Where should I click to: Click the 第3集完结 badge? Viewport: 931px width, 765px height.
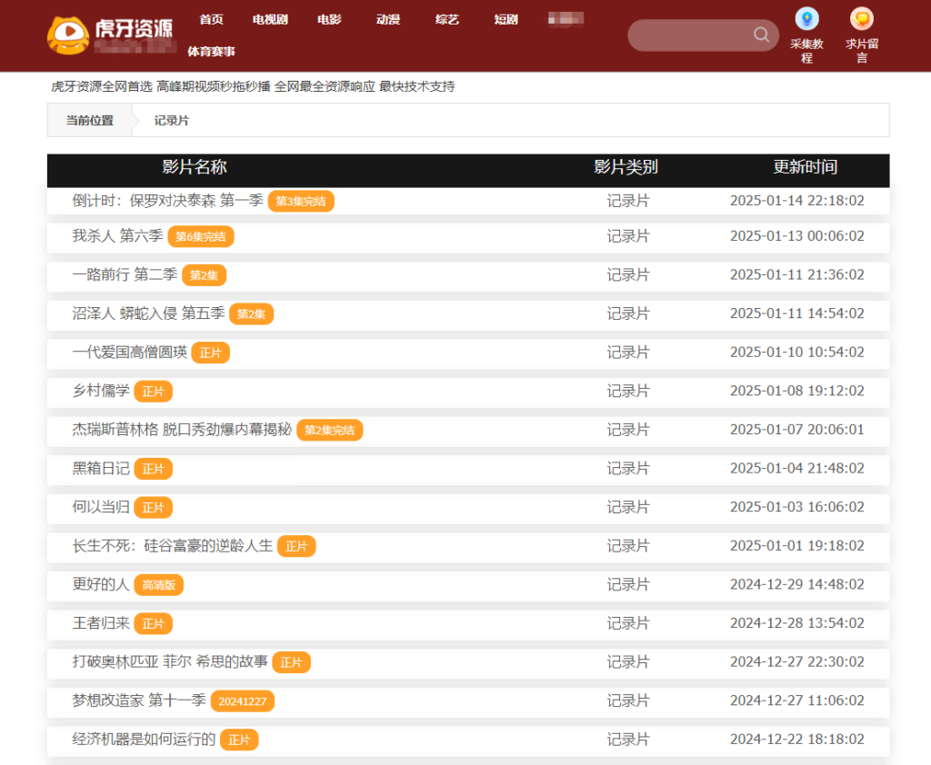pos(301,201)
